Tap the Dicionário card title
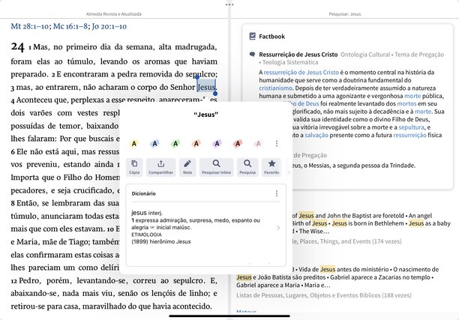Viewport: 459px width, 320px height. point(143,193)
